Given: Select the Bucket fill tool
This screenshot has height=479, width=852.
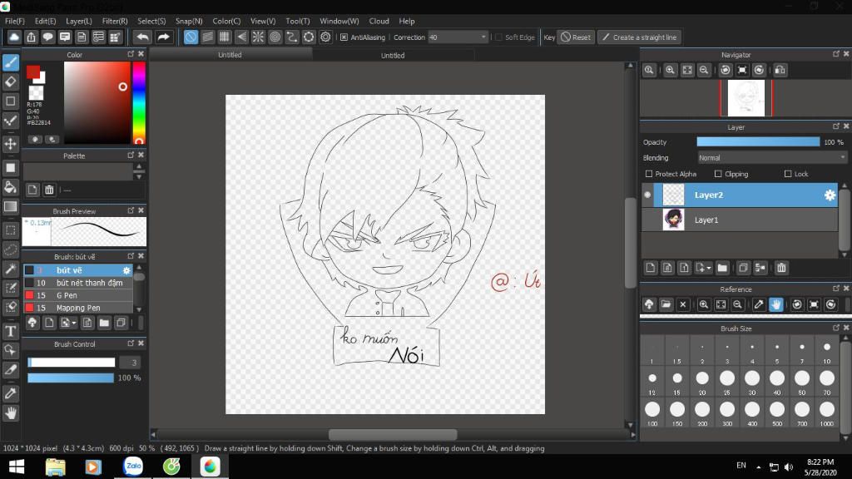Looking at the screenshot, I should coord(11,187).
